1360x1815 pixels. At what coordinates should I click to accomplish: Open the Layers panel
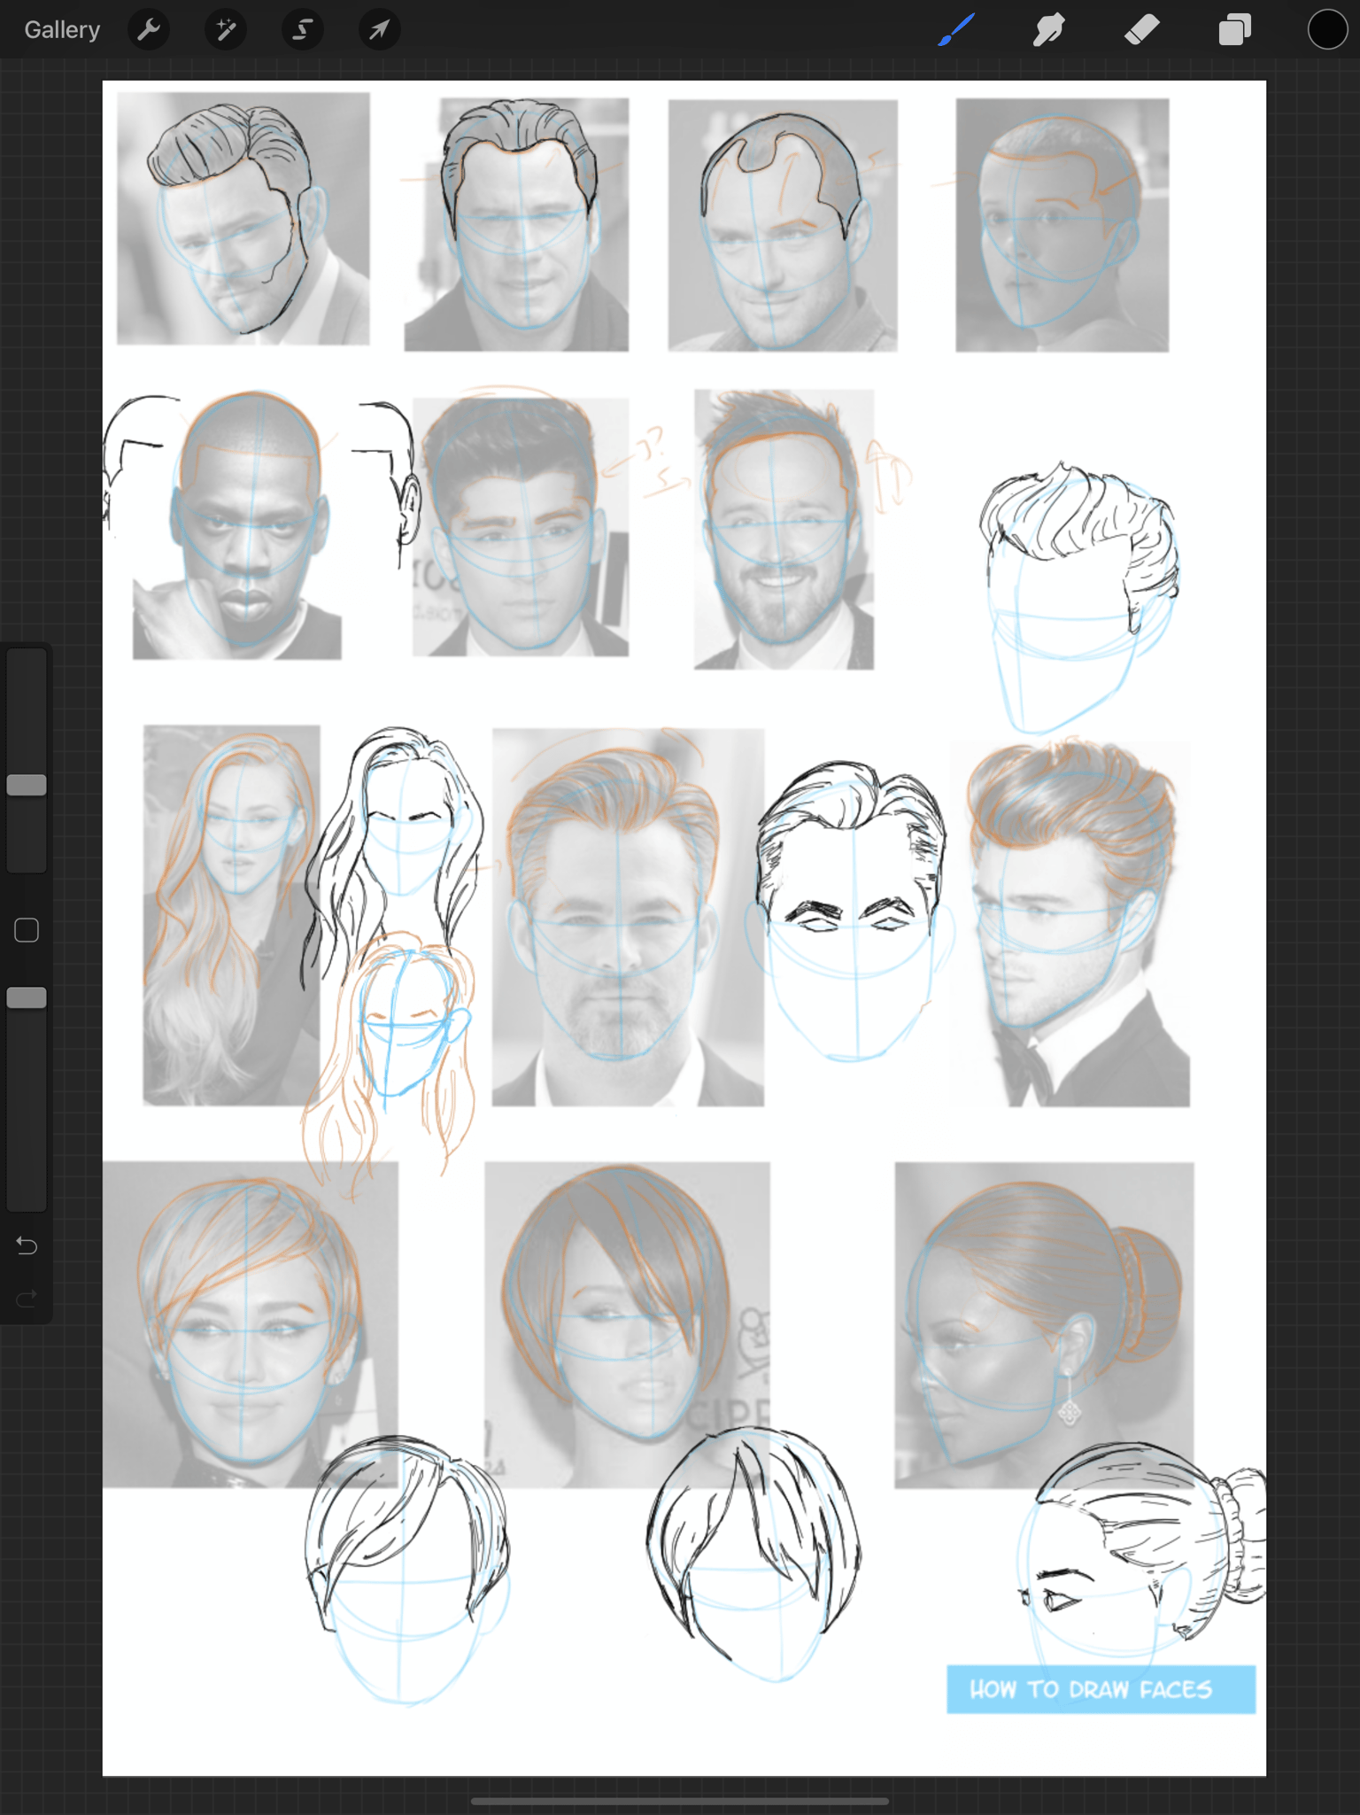coord(1235,29)
